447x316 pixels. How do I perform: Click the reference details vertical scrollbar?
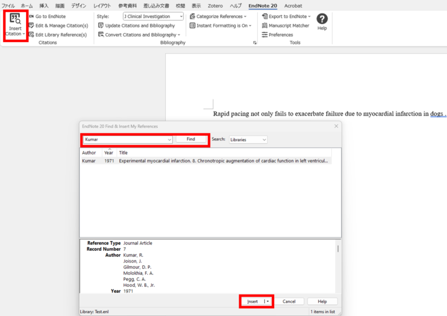338,249
